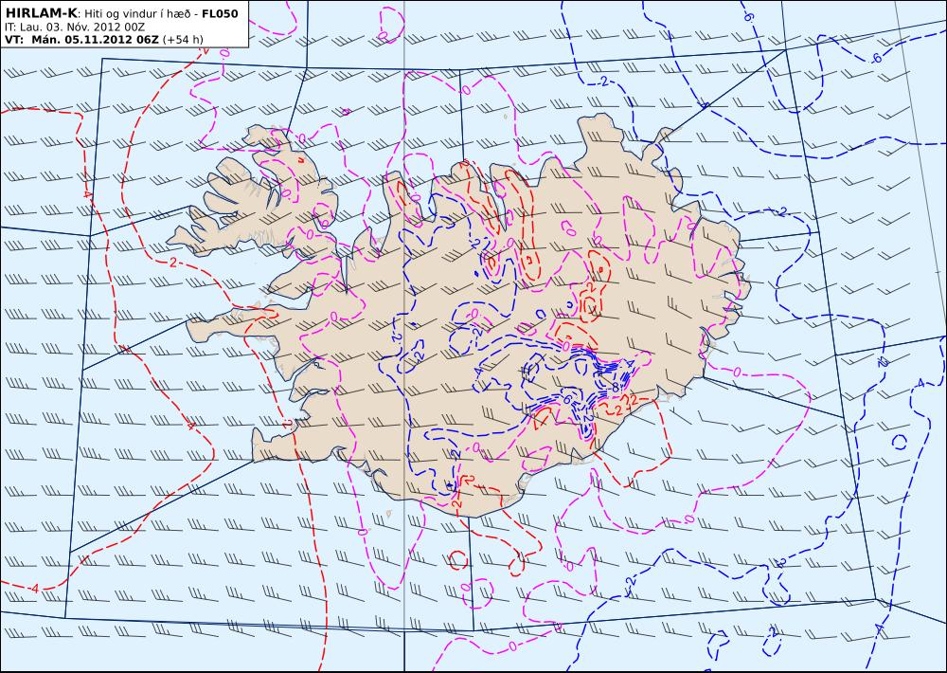Click the 'Hiti og vindur í hæð' caption
947x673 pixels.
138,14
